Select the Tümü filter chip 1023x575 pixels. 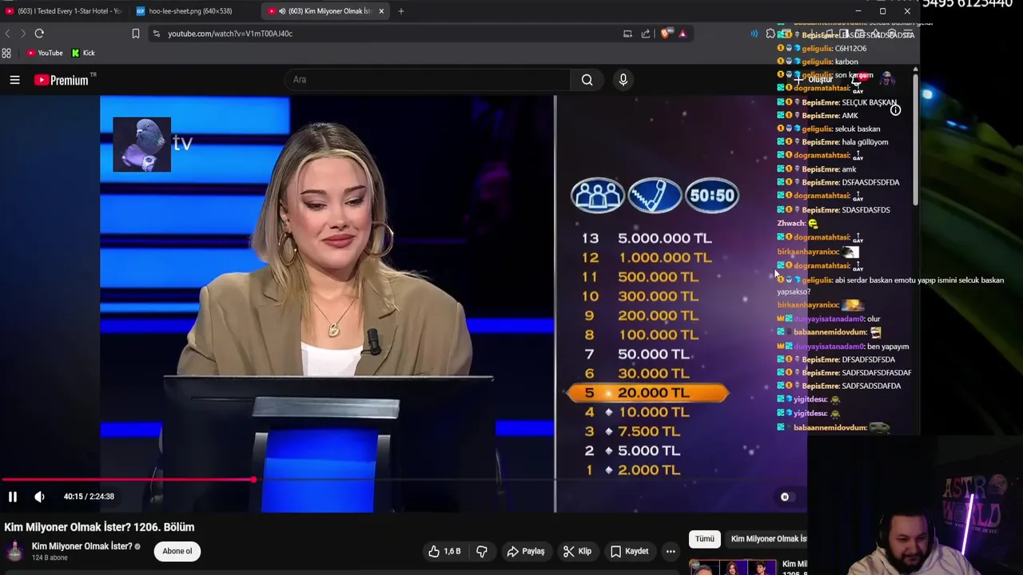704,539
